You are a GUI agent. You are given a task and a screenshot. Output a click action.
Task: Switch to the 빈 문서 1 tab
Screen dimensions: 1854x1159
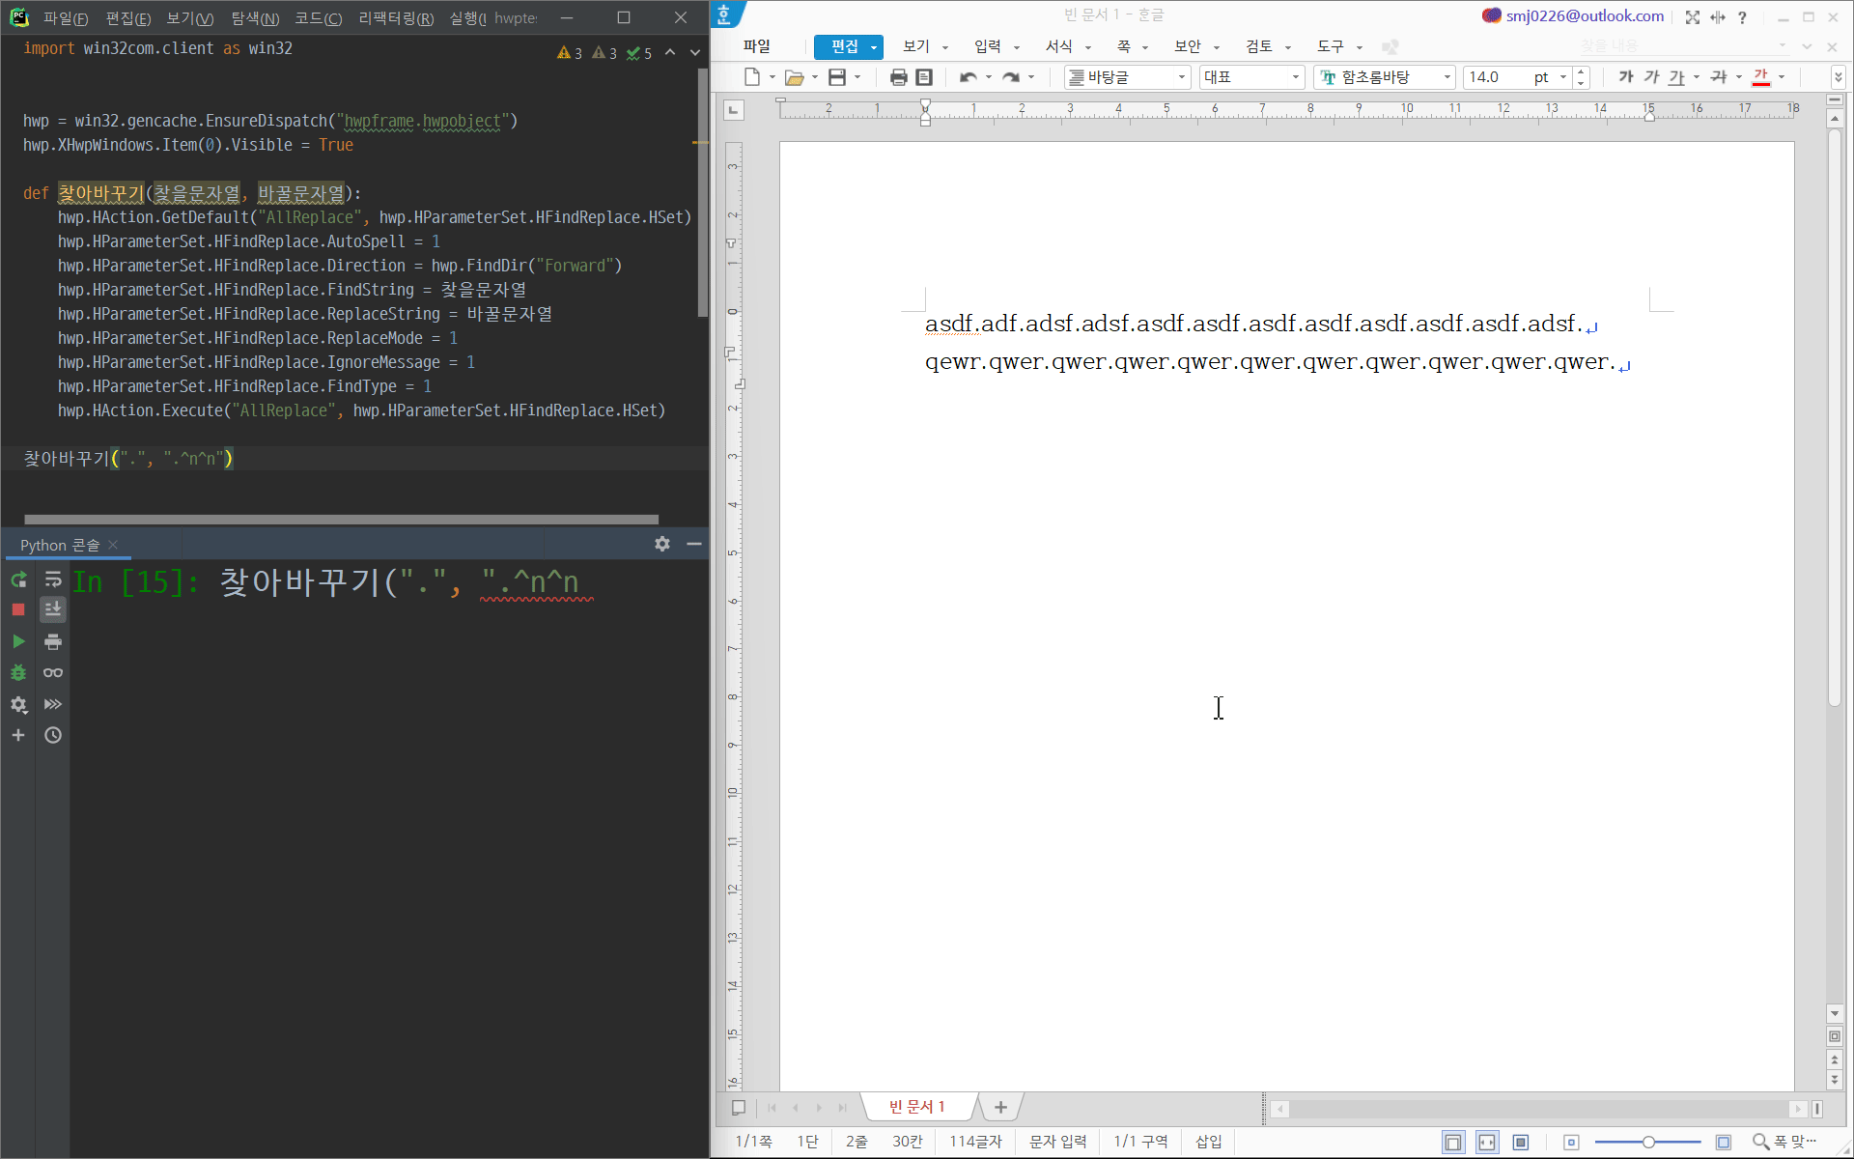(x=916, y=1107)
